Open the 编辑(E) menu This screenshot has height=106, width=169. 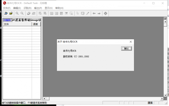coord(17,8)
